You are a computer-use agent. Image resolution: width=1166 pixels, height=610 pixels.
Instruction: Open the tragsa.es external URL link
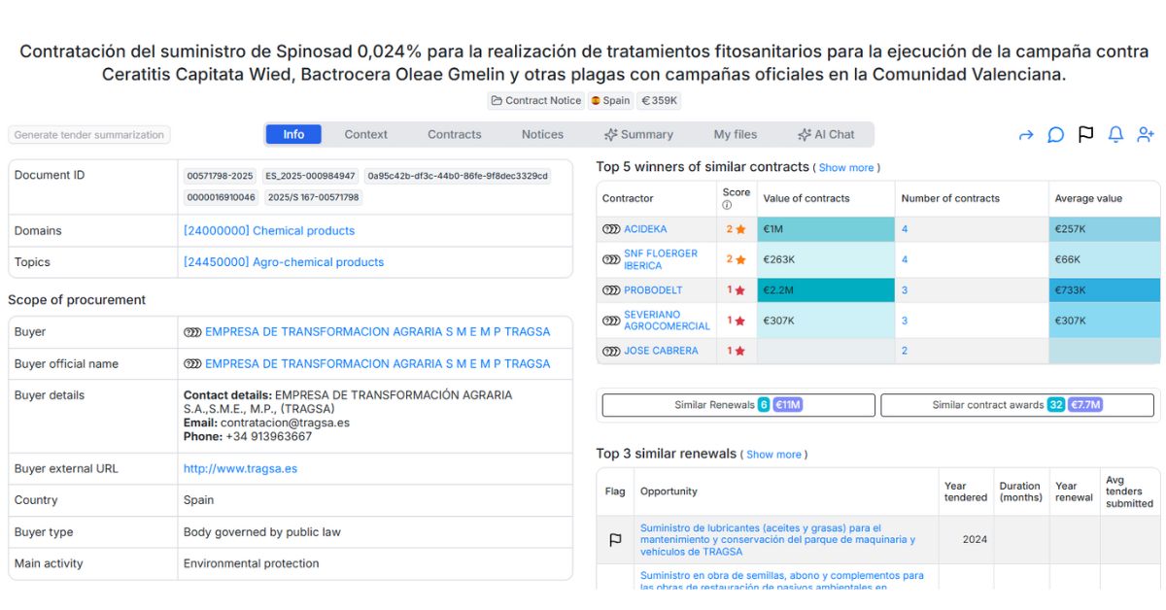[240, 468]
